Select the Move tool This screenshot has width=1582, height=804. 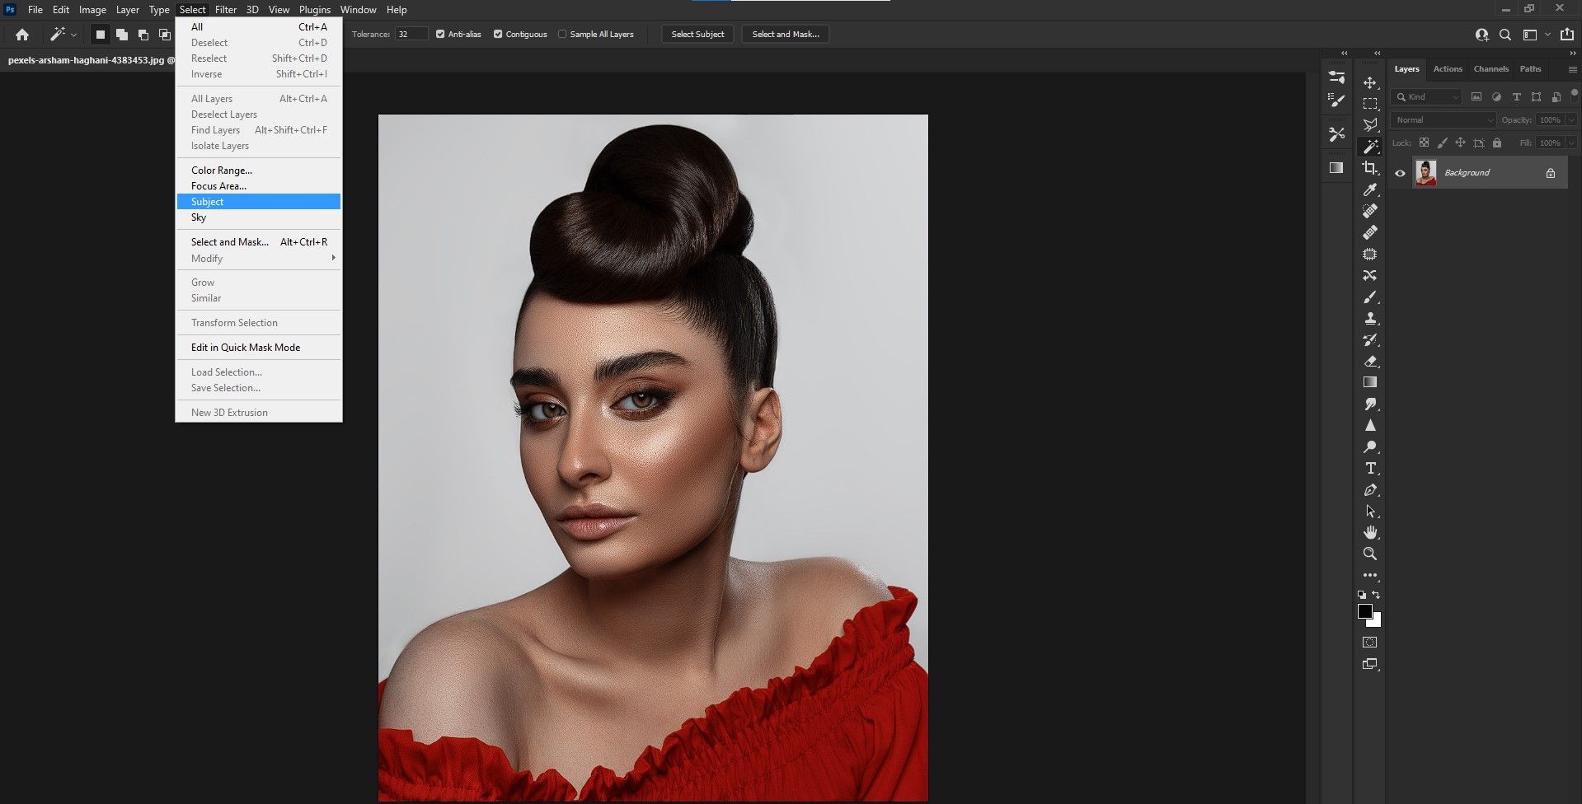click(1370, 82)
